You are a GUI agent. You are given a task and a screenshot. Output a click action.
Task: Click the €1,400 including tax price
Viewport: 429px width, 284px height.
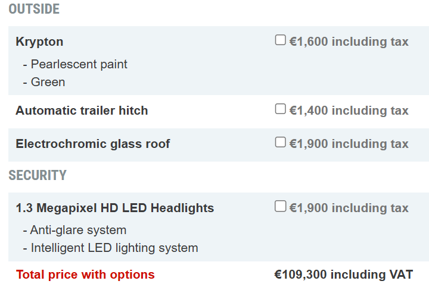coord(349,111)
